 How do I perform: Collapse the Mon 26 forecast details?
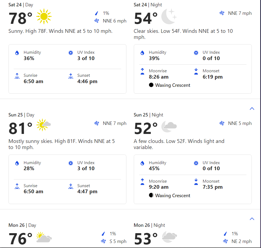pos(252,219)
